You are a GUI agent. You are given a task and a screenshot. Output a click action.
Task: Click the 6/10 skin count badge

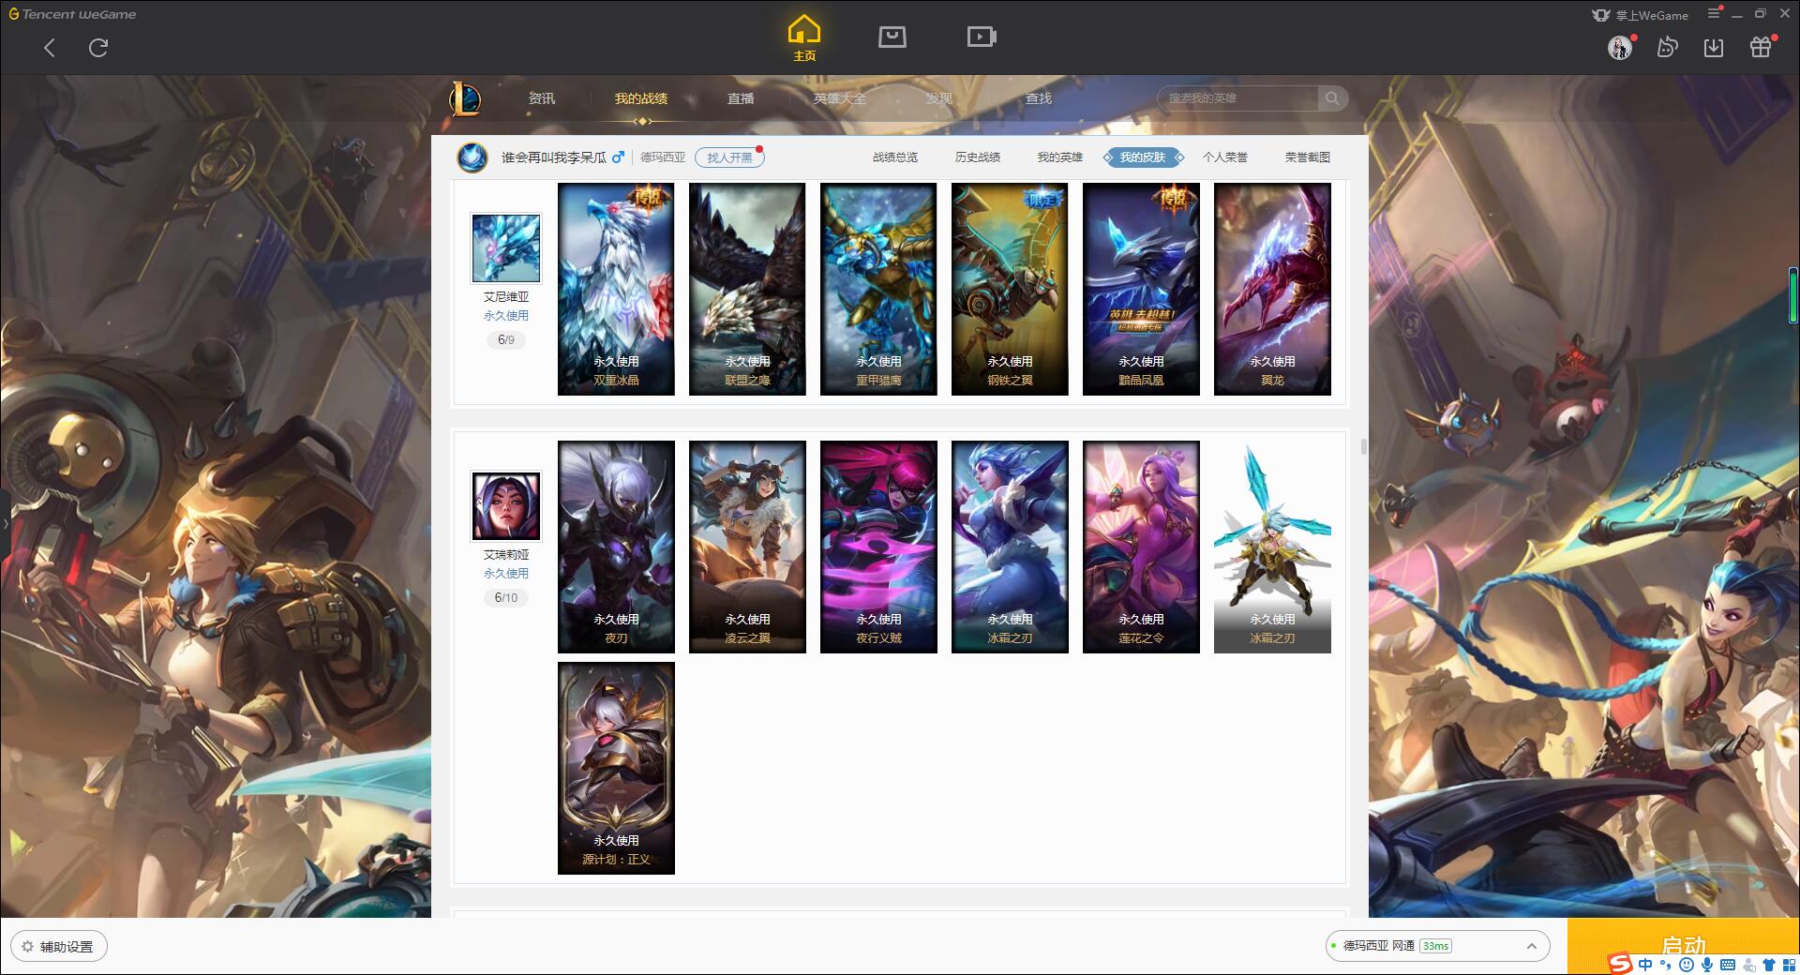click(x=506, y=597)
